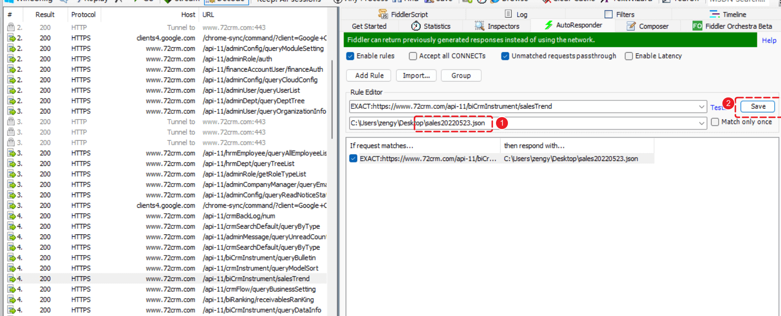Expand the EXACT match rule dropdown
Screen dimensions: 781x316
(x=702, y=106)
